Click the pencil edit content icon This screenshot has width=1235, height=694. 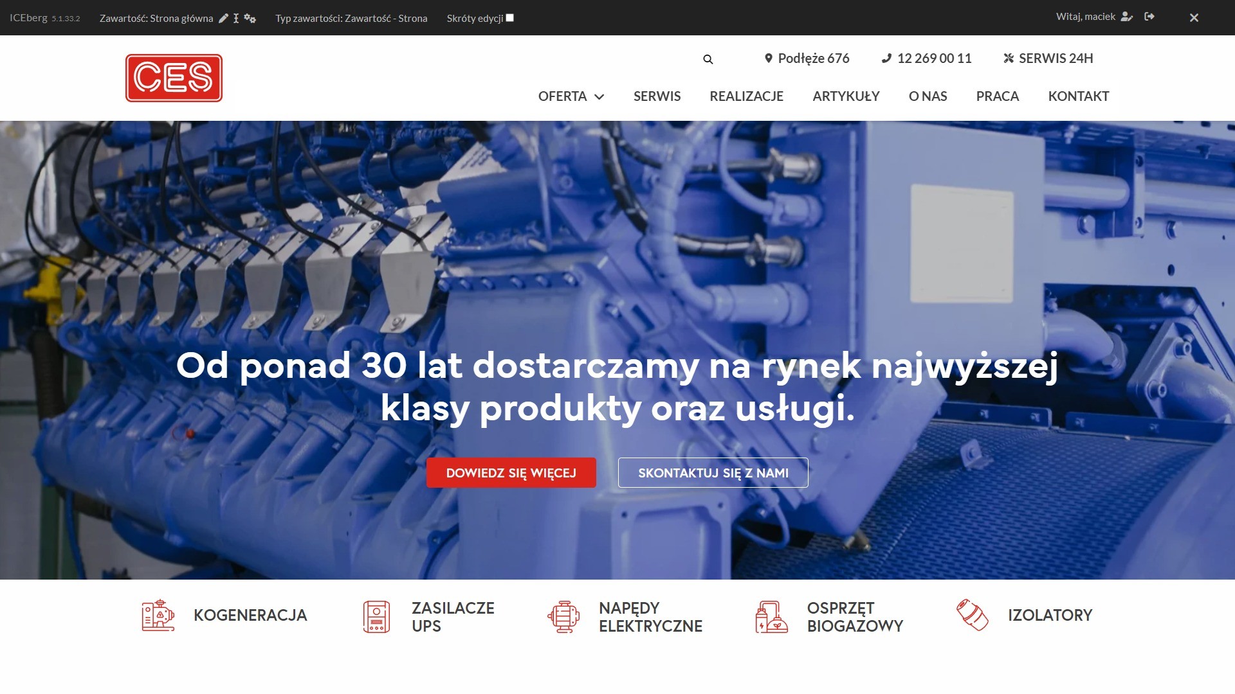(223, 18)
